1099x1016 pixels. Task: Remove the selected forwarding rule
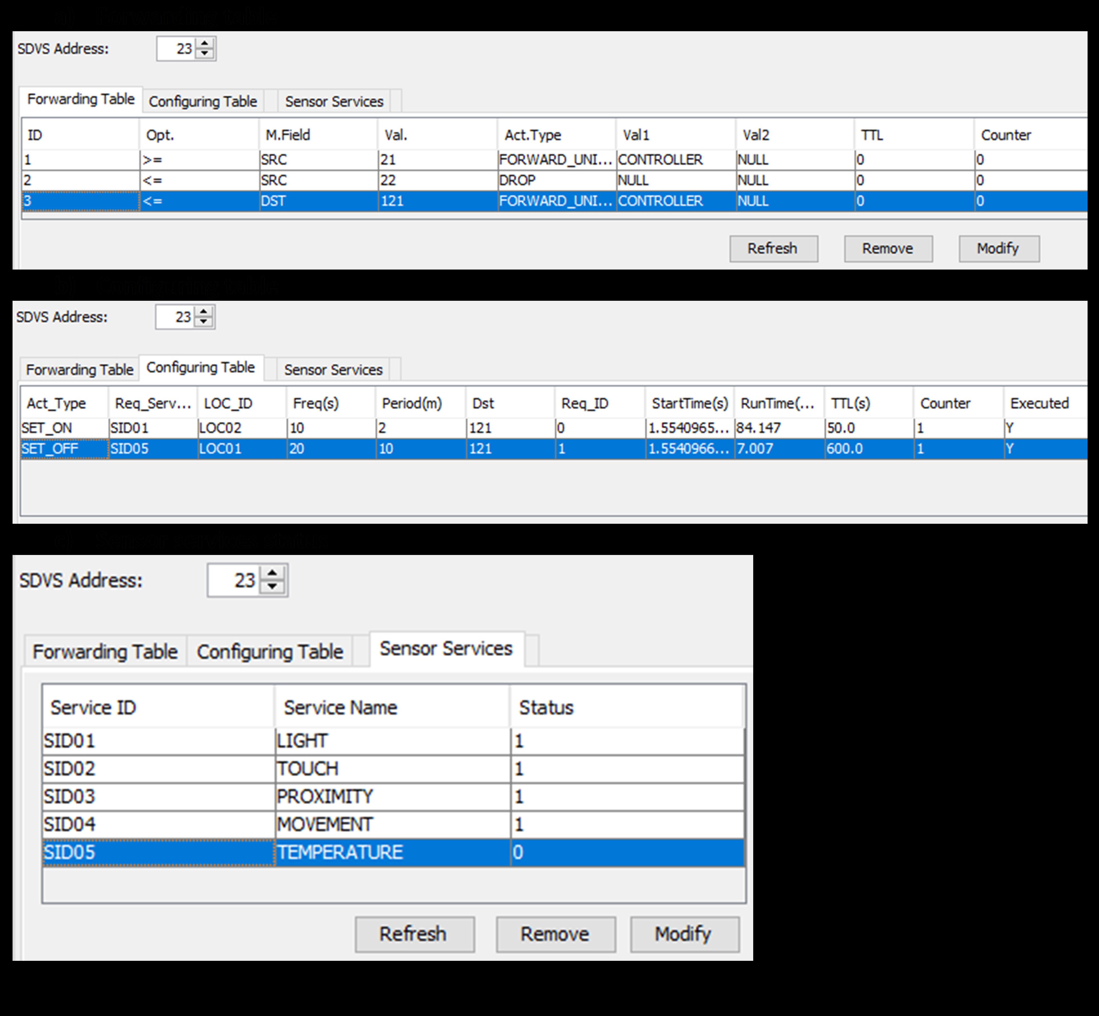click(x=888, y=249)
